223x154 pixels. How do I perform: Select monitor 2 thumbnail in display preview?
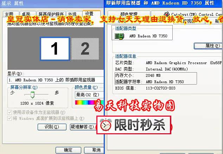tap(85, 49)
